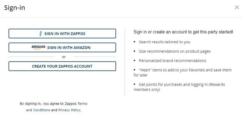Click the Amazon smile logo

(x=38, y=47)
